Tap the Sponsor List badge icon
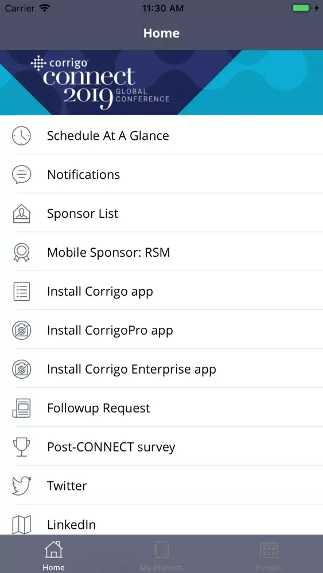The height and width of the screenshot is (573, 323). click(21, 213)
